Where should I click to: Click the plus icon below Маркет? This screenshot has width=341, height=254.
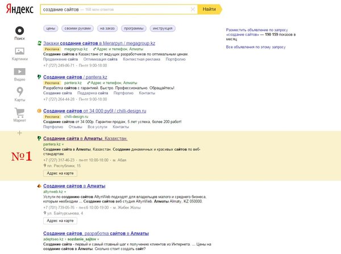pyautogui.click(x=19, y=133)
